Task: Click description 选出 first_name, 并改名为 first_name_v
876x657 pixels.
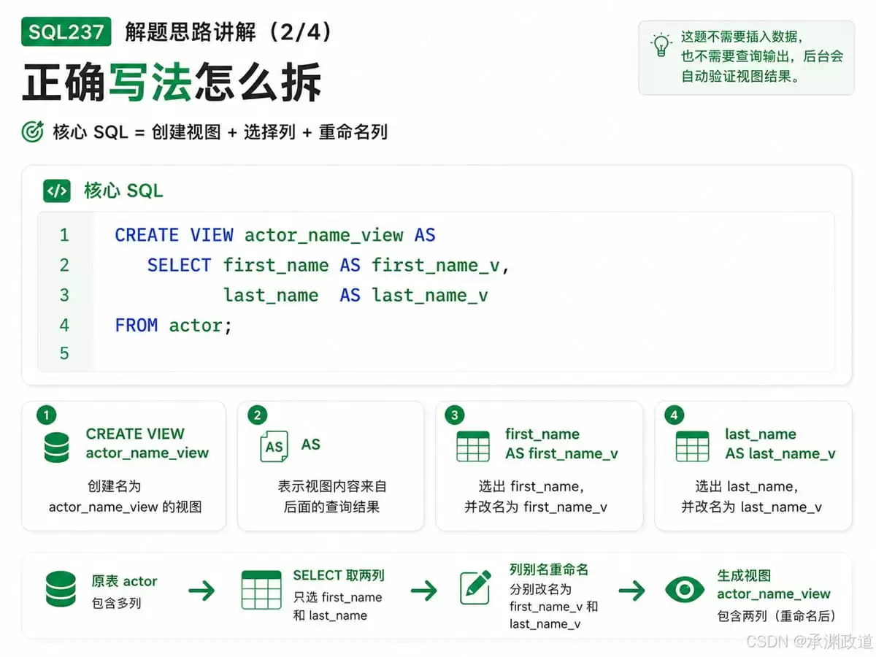Action: point(536,496)
